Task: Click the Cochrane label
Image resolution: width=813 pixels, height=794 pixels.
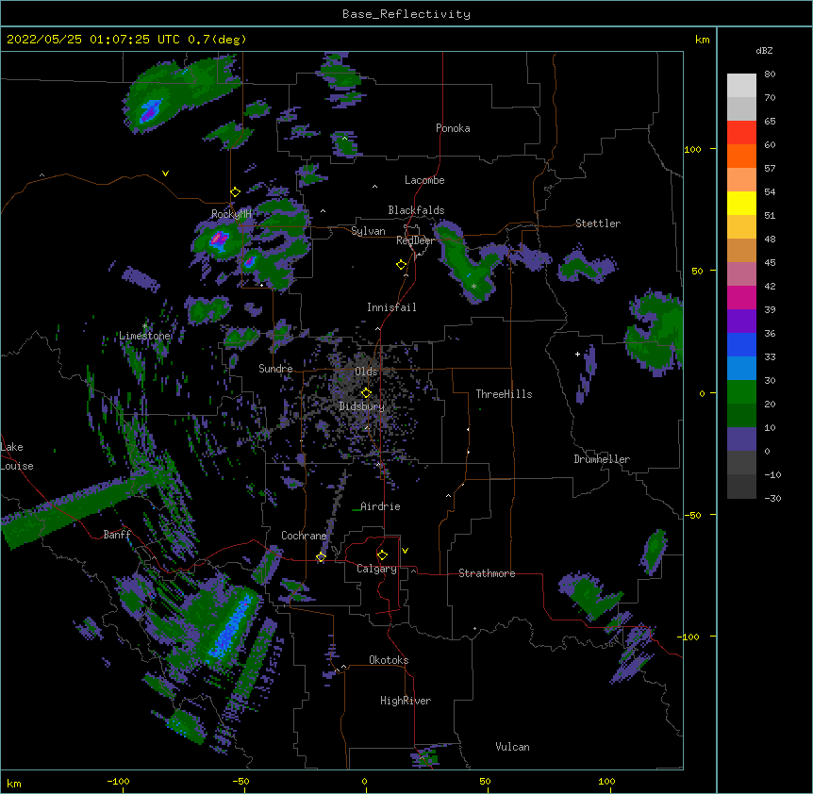Action: coord(304,536)
